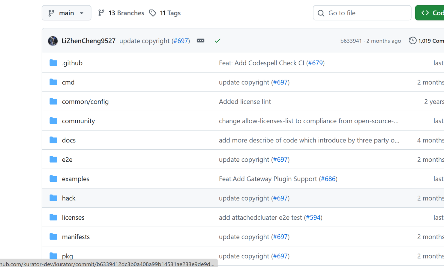The width and height of the screenshot is (444, 267).
Task: Open the pkg directory
Action: (x=67, y=256)
